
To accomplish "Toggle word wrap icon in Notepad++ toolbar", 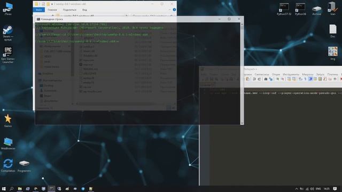I will click(x=300, y=79).
